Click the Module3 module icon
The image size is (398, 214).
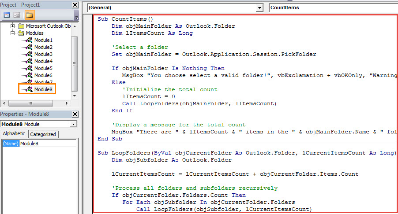(29, 54)
